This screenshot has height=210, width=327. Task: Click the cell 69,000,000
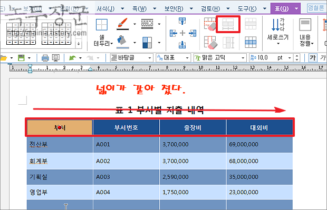tap(259, 144)
